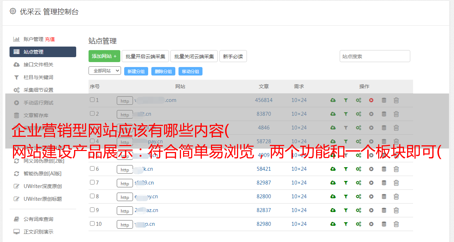Check the box next to row 10

[92, 224]
